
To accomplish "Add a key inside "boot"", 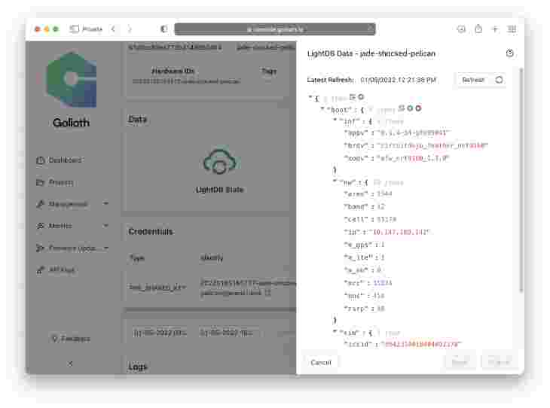I will click(x=410, y=108).
